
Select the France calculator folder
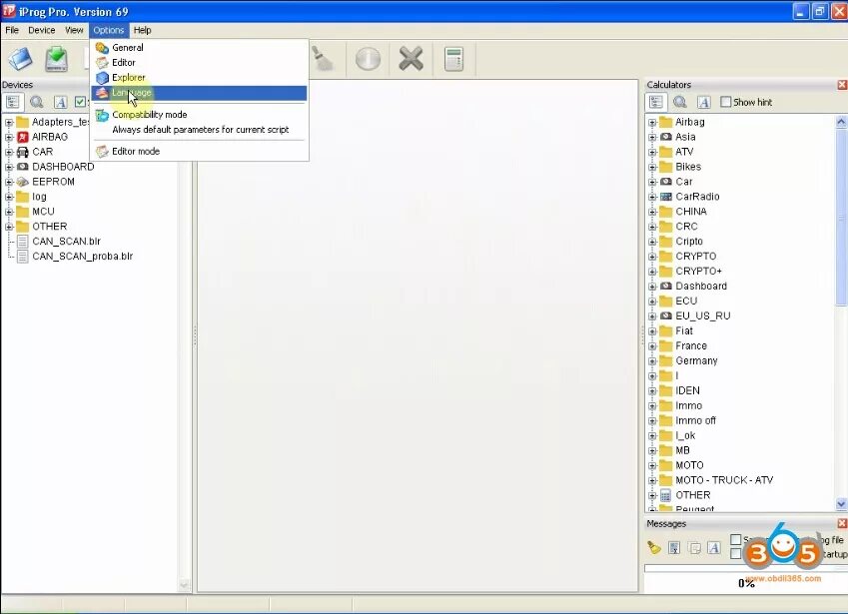690,345
